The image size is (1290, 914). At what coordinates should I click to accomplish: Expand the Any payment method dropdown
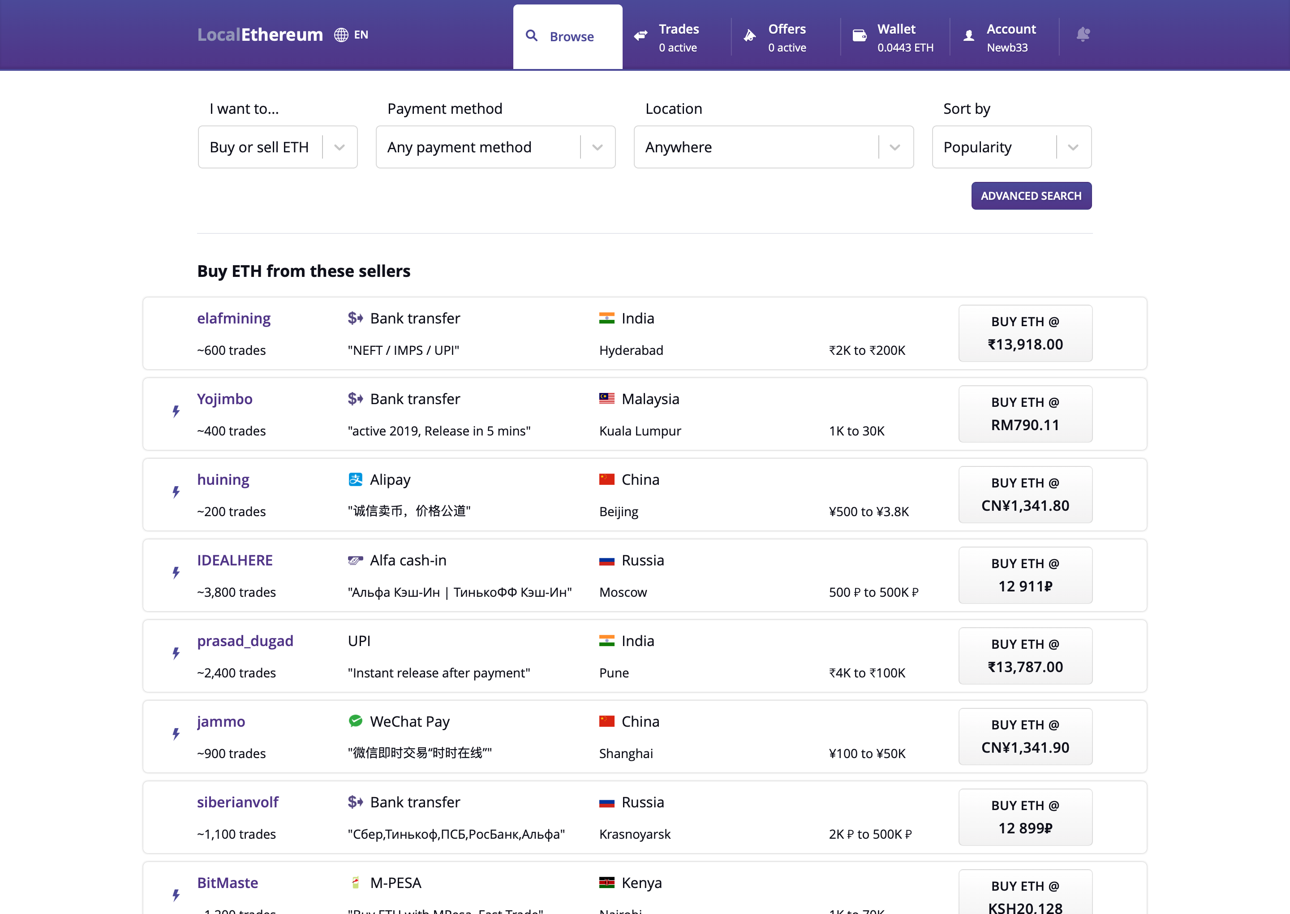(495, 147)
